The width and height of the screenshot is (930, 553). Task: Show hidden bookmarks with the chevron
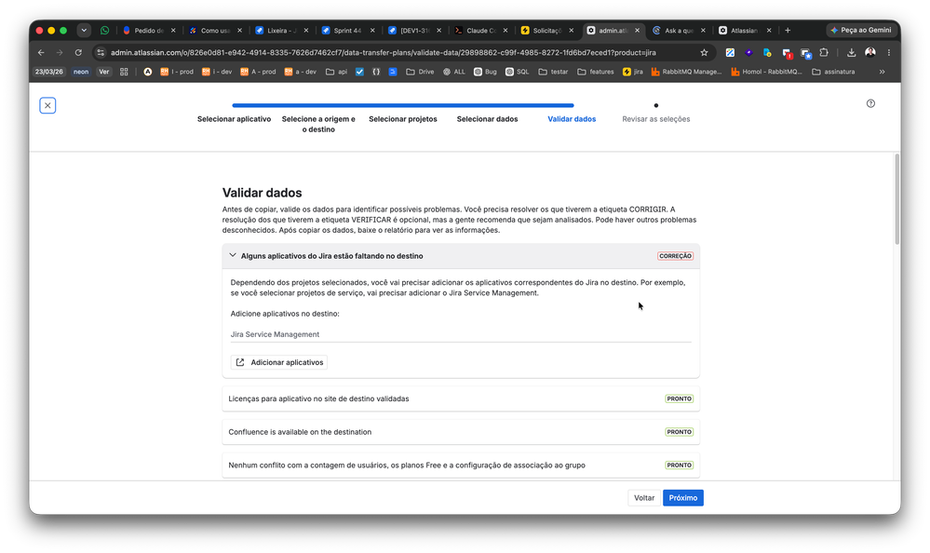(882, 72)
